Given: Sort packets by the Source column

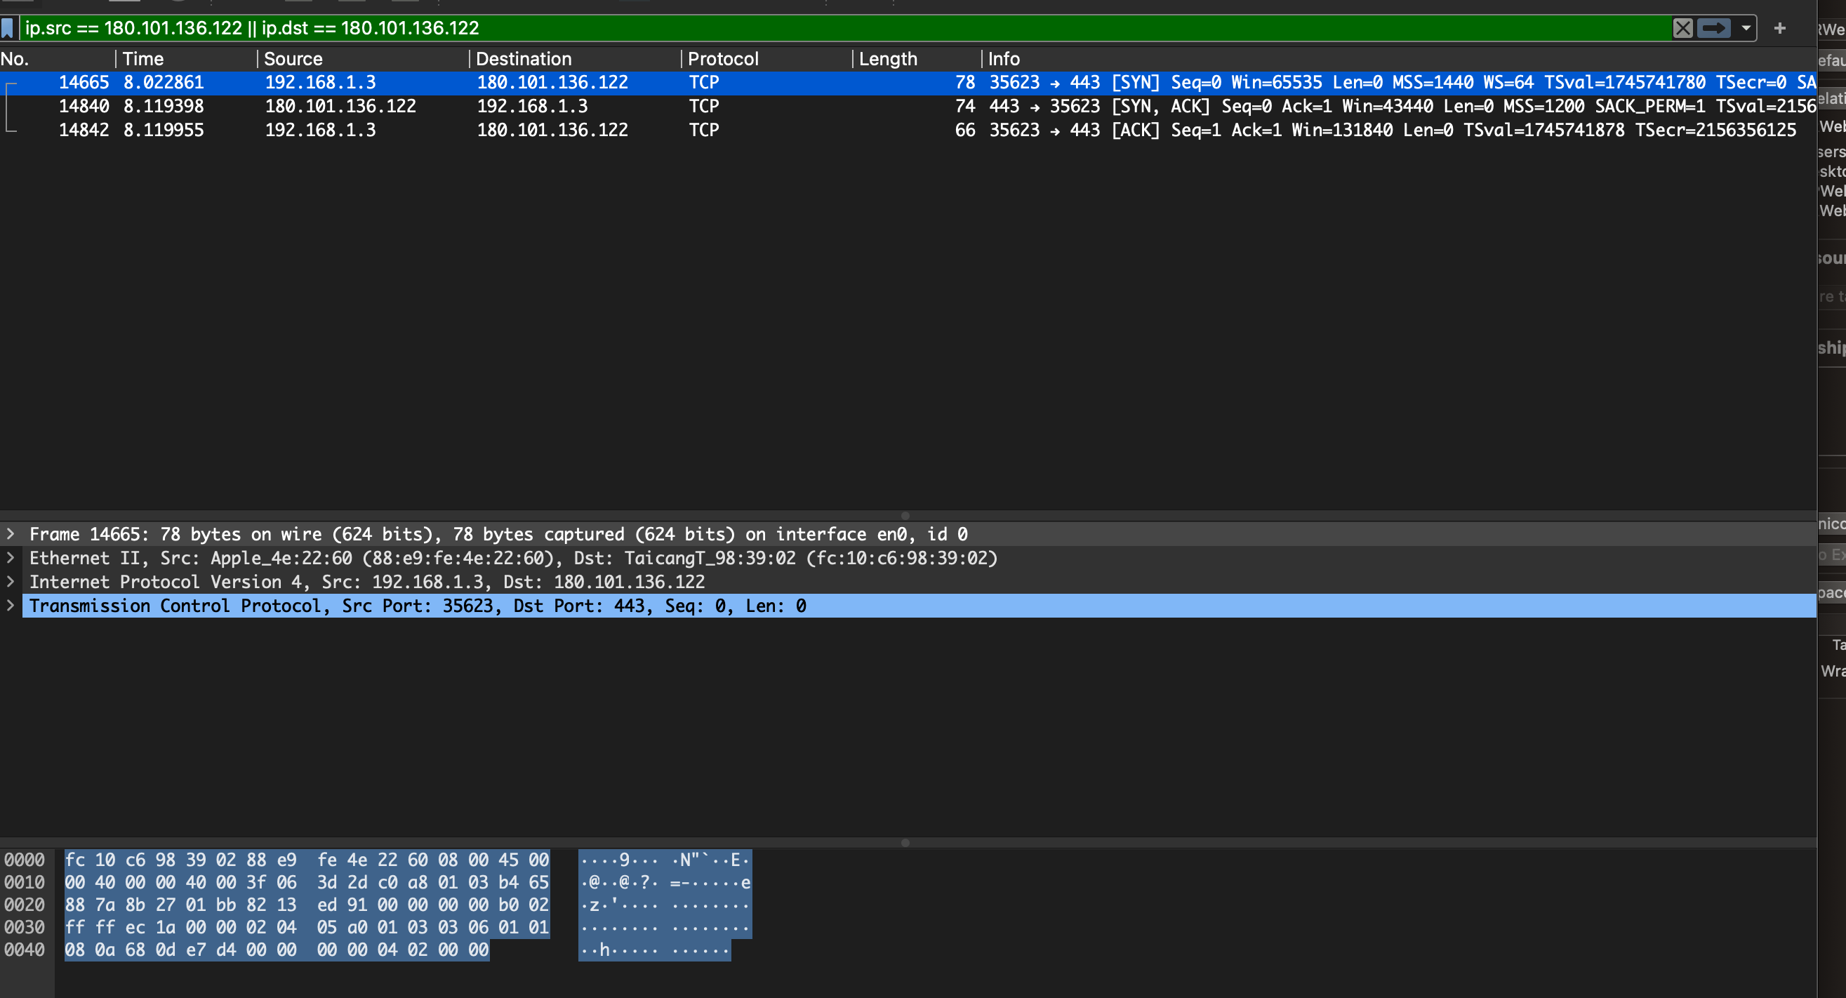Looking at the screenshot, I should click(293, 59).
